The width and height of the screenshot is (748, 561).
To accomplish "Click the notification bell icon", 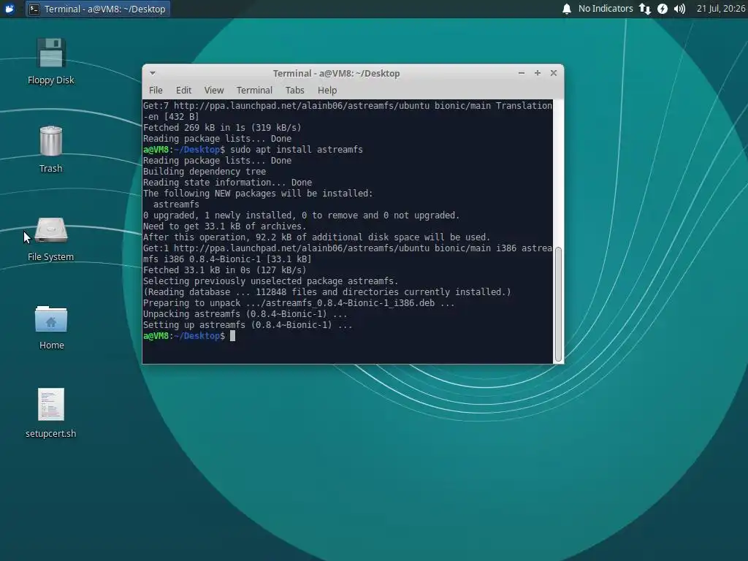I will click(566, 9).
